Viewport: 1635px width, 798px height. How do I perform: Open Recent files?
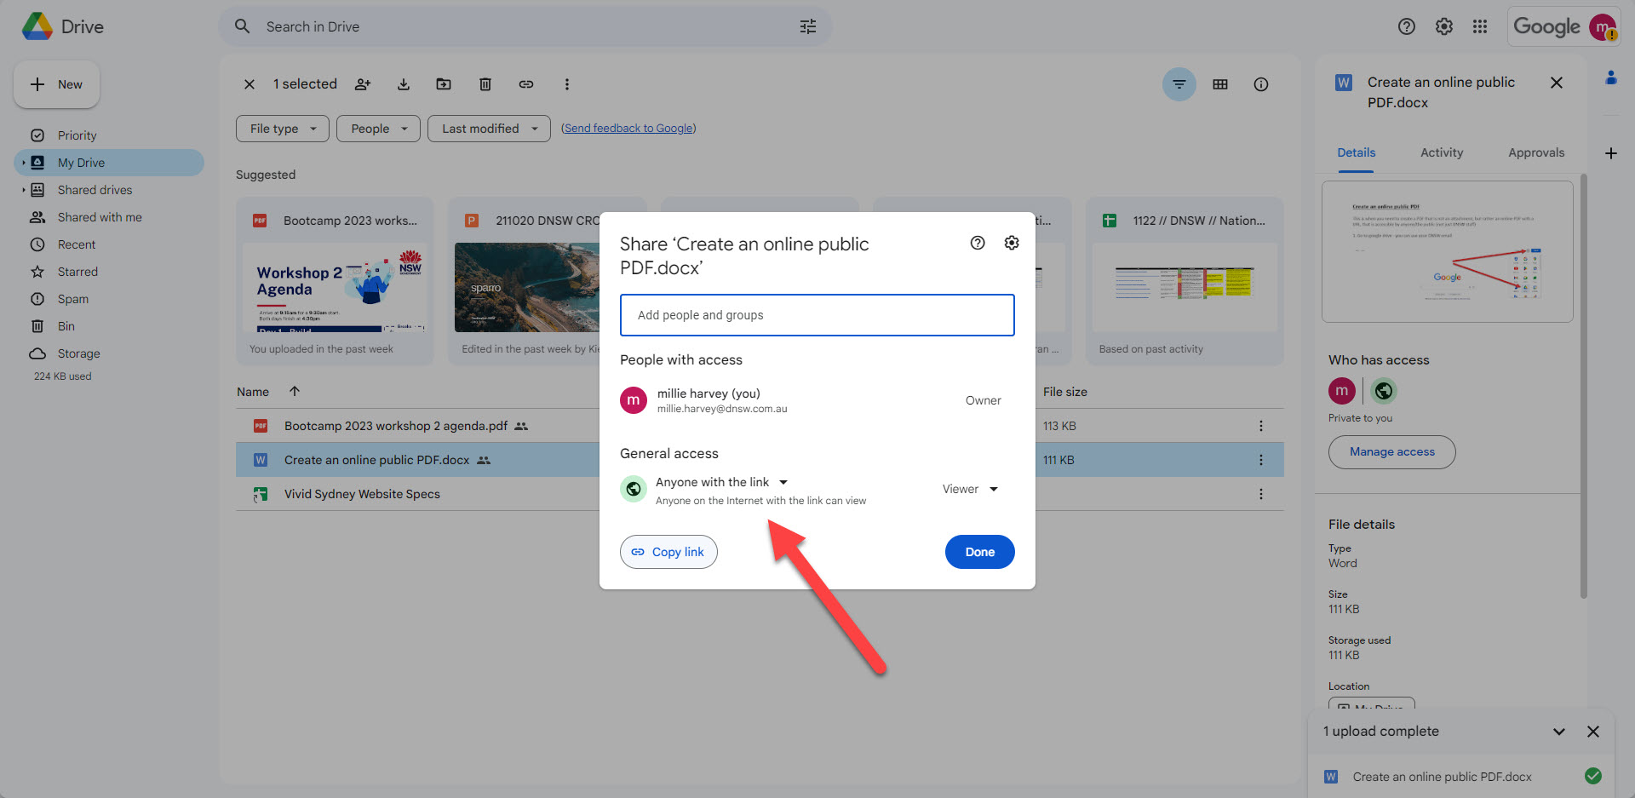point(109,244)
